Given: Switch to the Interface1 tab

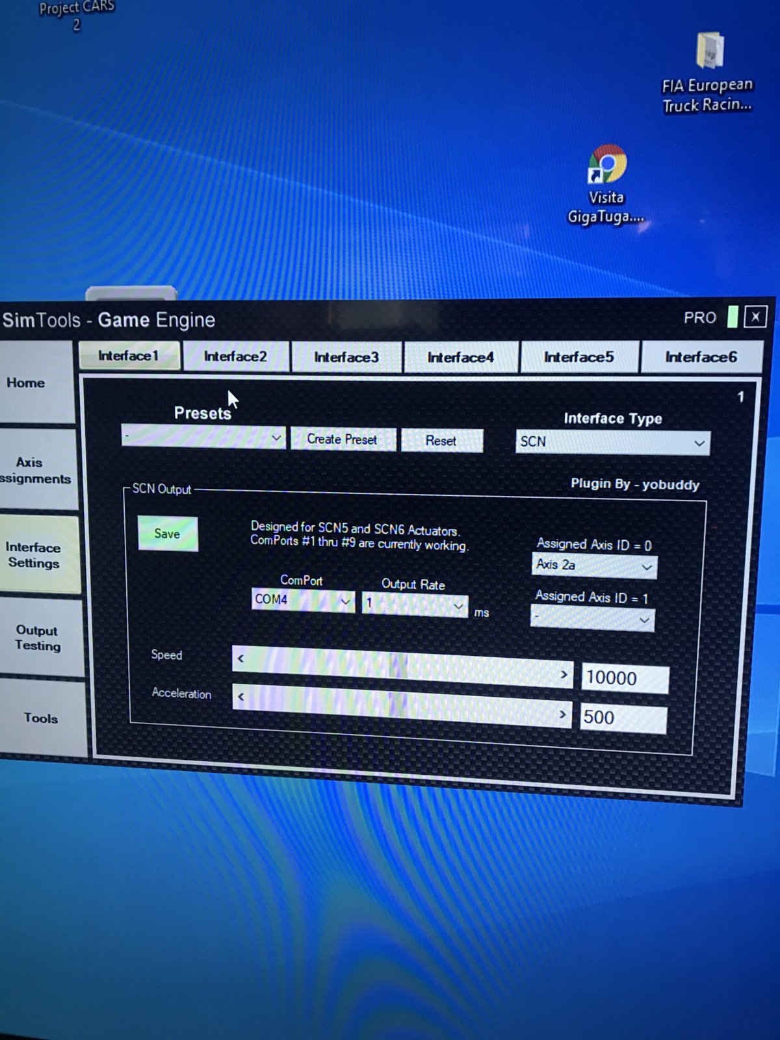Looking at the screenshot, I should click(129, 356).
